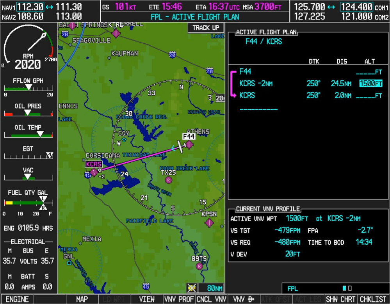Click the F44 airport symbol on map
390x304 pixels.
click(189, 144)
